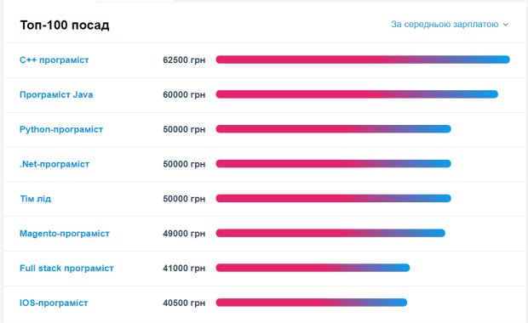528x323 pixels.
Task: Click the 49000 грн salary value
Action: (x=184, y=233)
